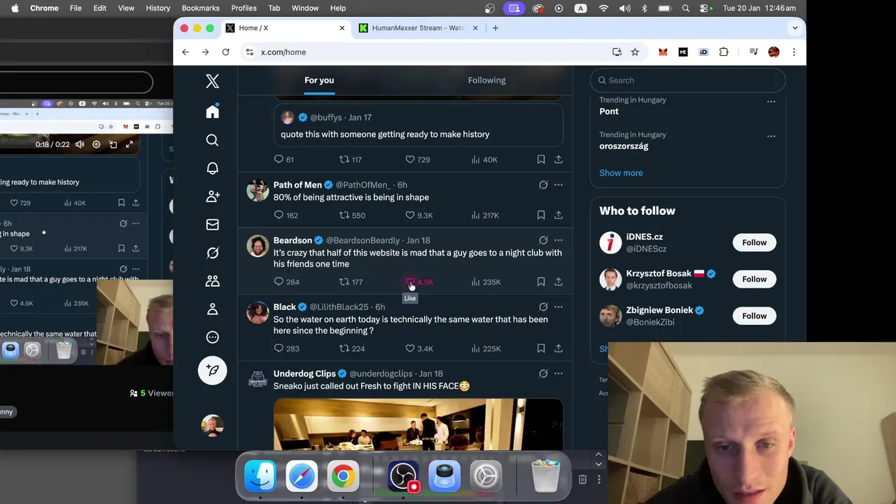
Task: Open Finder from the Dock
Action: (260, 476)
